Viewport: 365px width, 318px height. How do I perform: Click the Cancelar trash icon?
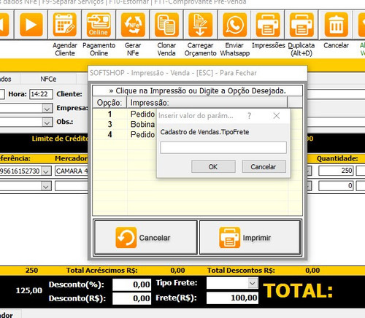336,25
